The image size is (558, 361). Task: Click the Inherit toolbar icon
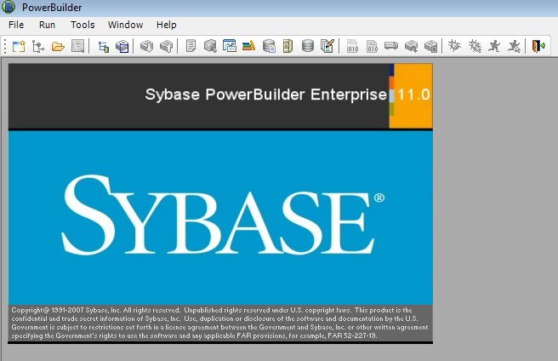coord(38,46)
